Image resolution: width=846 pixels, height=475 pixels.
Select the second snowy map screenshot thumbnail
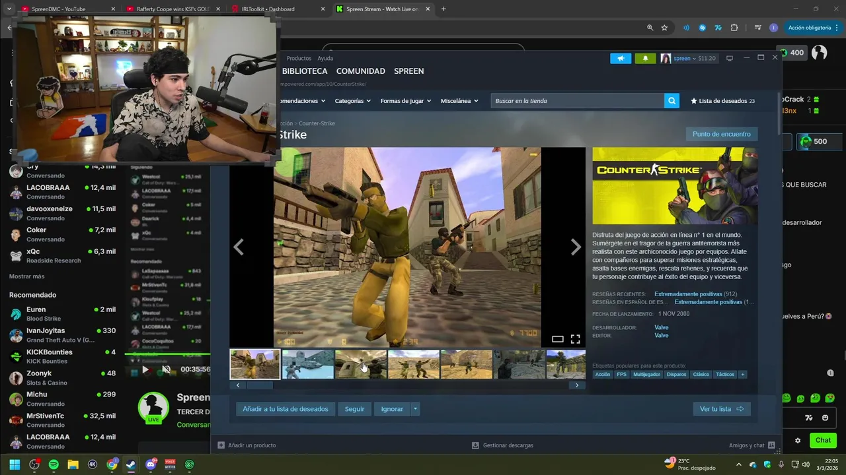coord(307,364)
